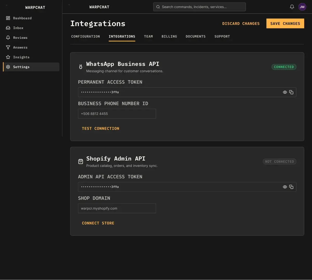Click the BUSINESS PHONE NUMBER ID label
Viewport: 312px width, 280px height.
[113, 104]
